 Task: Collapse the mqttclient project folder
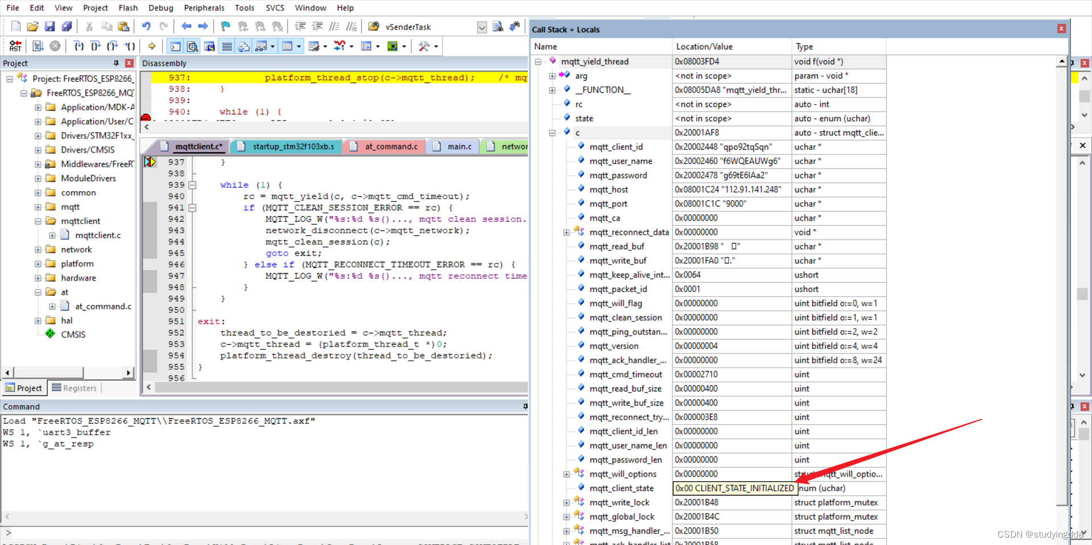click(38, 221)
